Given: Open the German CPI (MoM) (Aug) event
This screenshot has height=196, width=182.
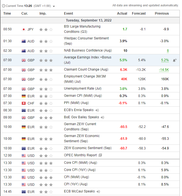Looking at the screenshot, I should coord(82,96).
